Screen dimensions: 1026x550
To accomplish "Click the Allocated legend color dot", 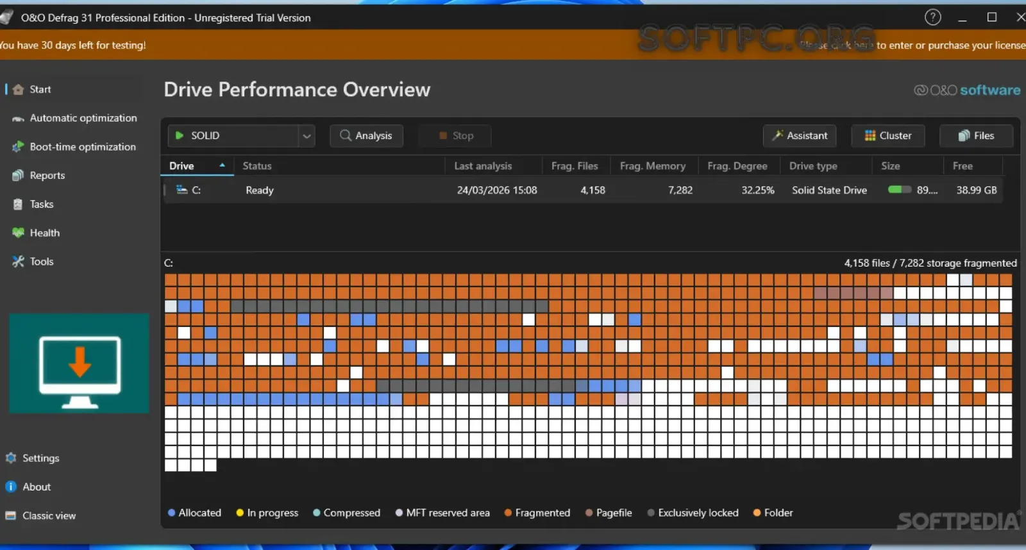I will tap(171, 513).
